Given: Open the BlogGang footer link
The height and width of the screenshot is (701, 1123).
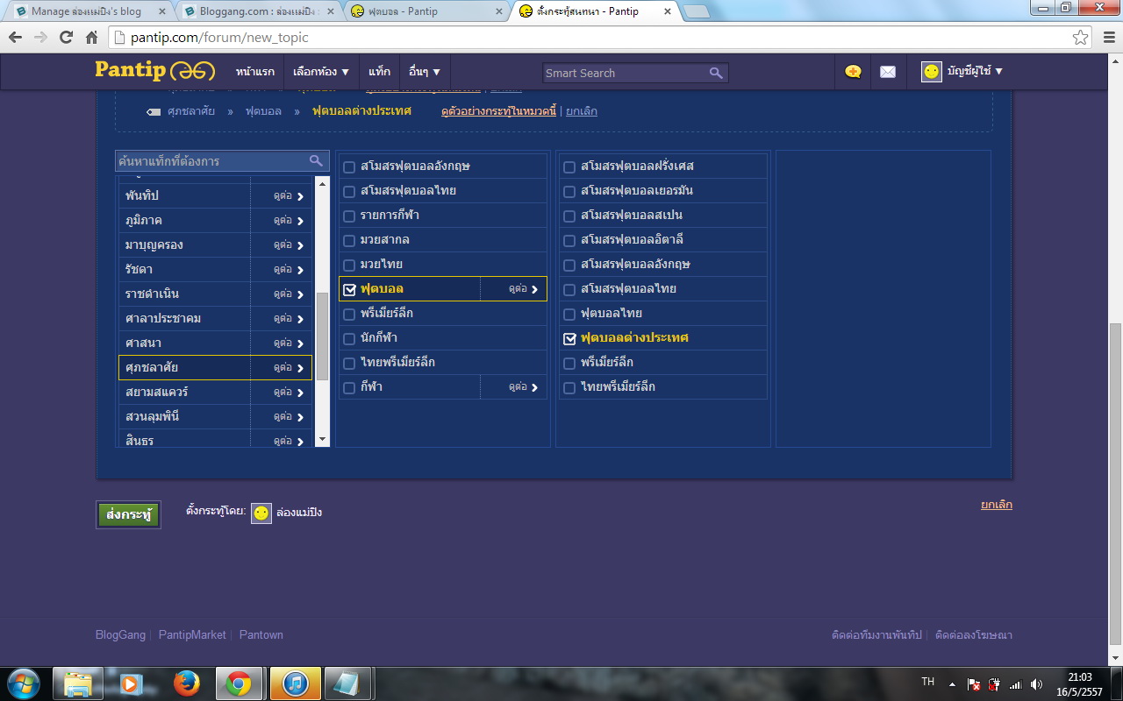Looking at the screenshot, I should click(122, 634).
